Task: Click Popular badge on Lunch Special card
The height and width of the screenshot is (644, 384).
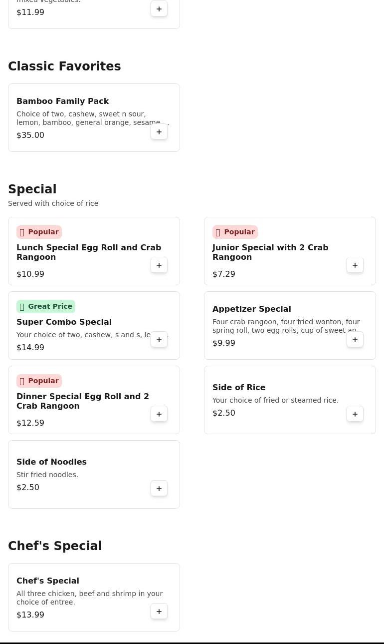Action: tap(39, 232)
